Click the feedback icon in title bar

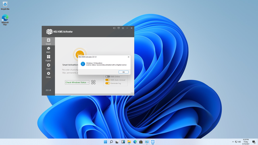[x=114, y=28]
